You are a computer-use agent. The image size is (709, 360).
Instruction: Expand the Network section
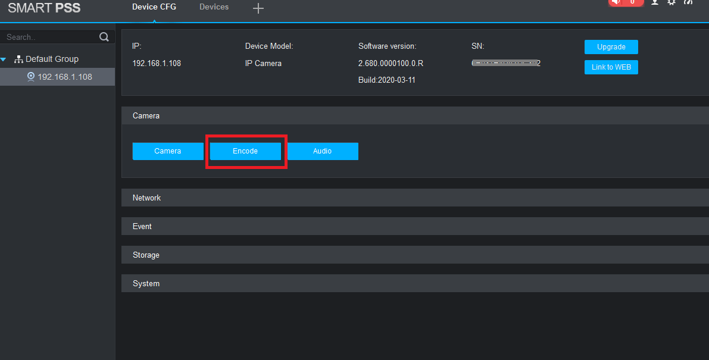pos(147,198)
